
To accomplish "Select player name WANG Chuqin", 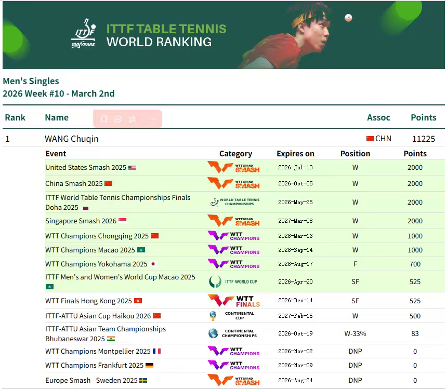I will (x=72, y=139).
